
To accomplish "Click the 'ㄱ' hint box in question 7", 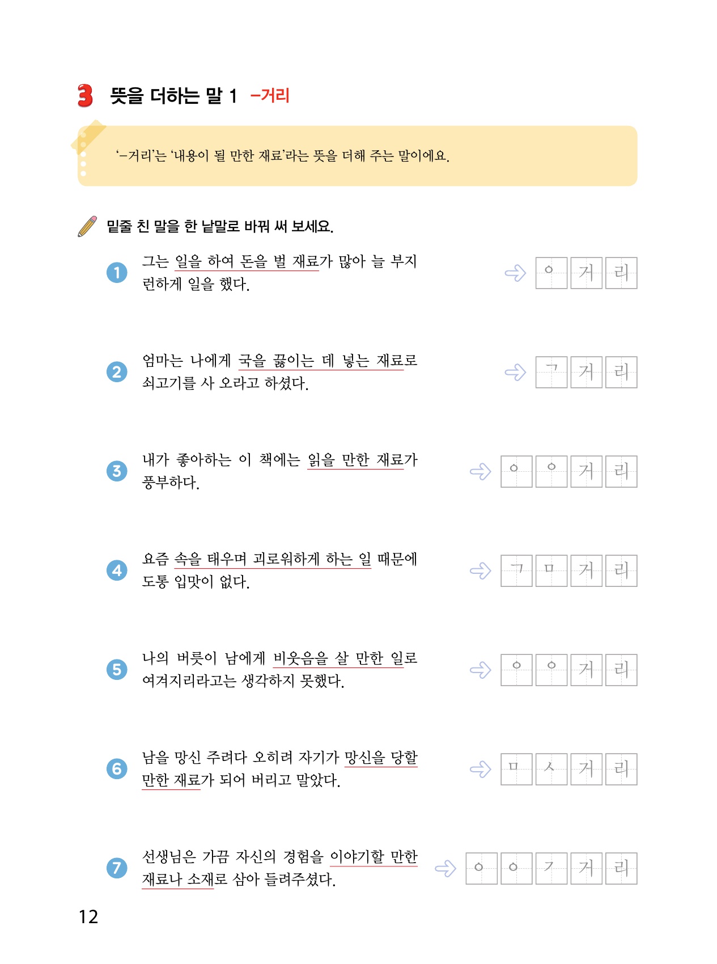I will click(551, 868).
